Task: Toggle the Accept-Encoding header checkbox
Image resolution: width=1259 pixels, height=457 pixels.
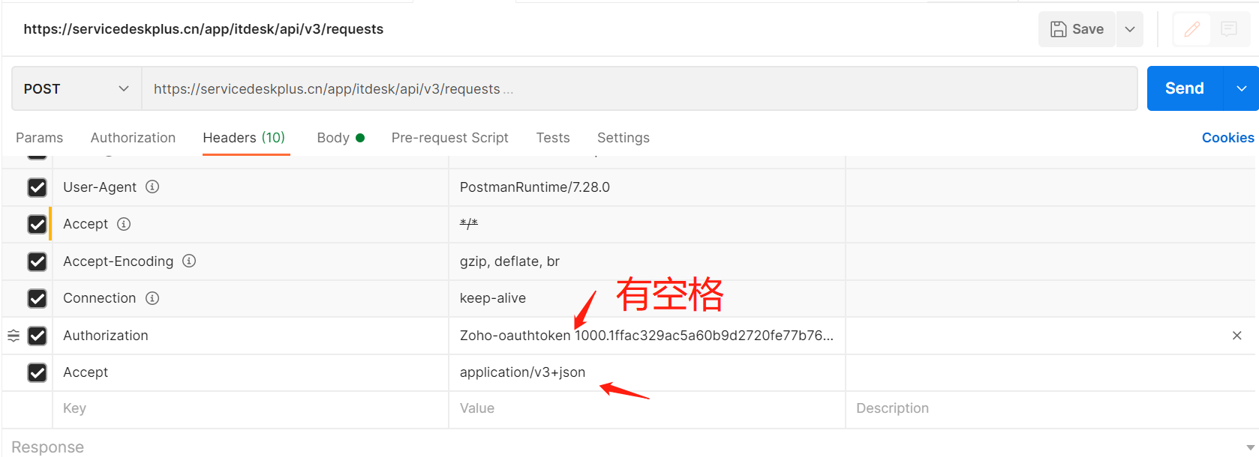Action: pos(37,261)
